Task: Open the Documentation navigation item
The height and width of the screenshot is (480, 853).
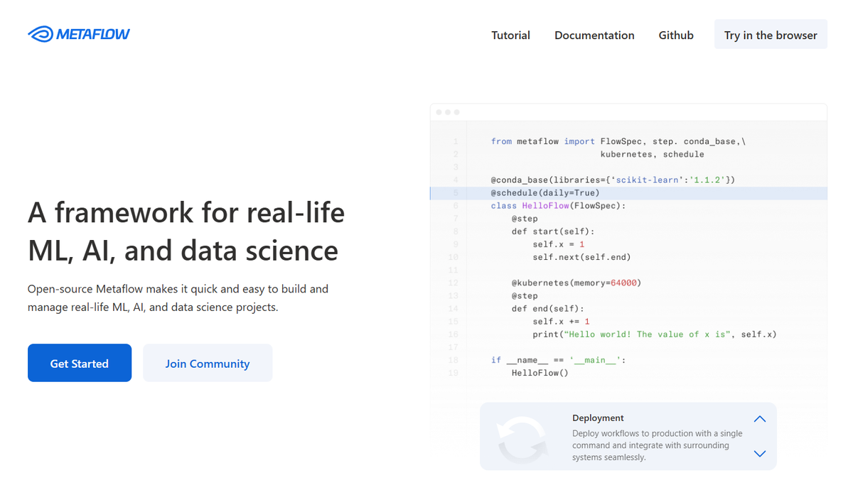Action: coord(594,35)
